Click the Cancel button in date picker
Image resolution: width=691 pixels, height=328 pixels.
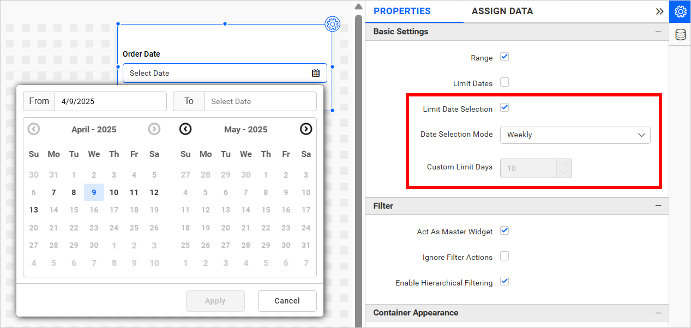[287, 301]
